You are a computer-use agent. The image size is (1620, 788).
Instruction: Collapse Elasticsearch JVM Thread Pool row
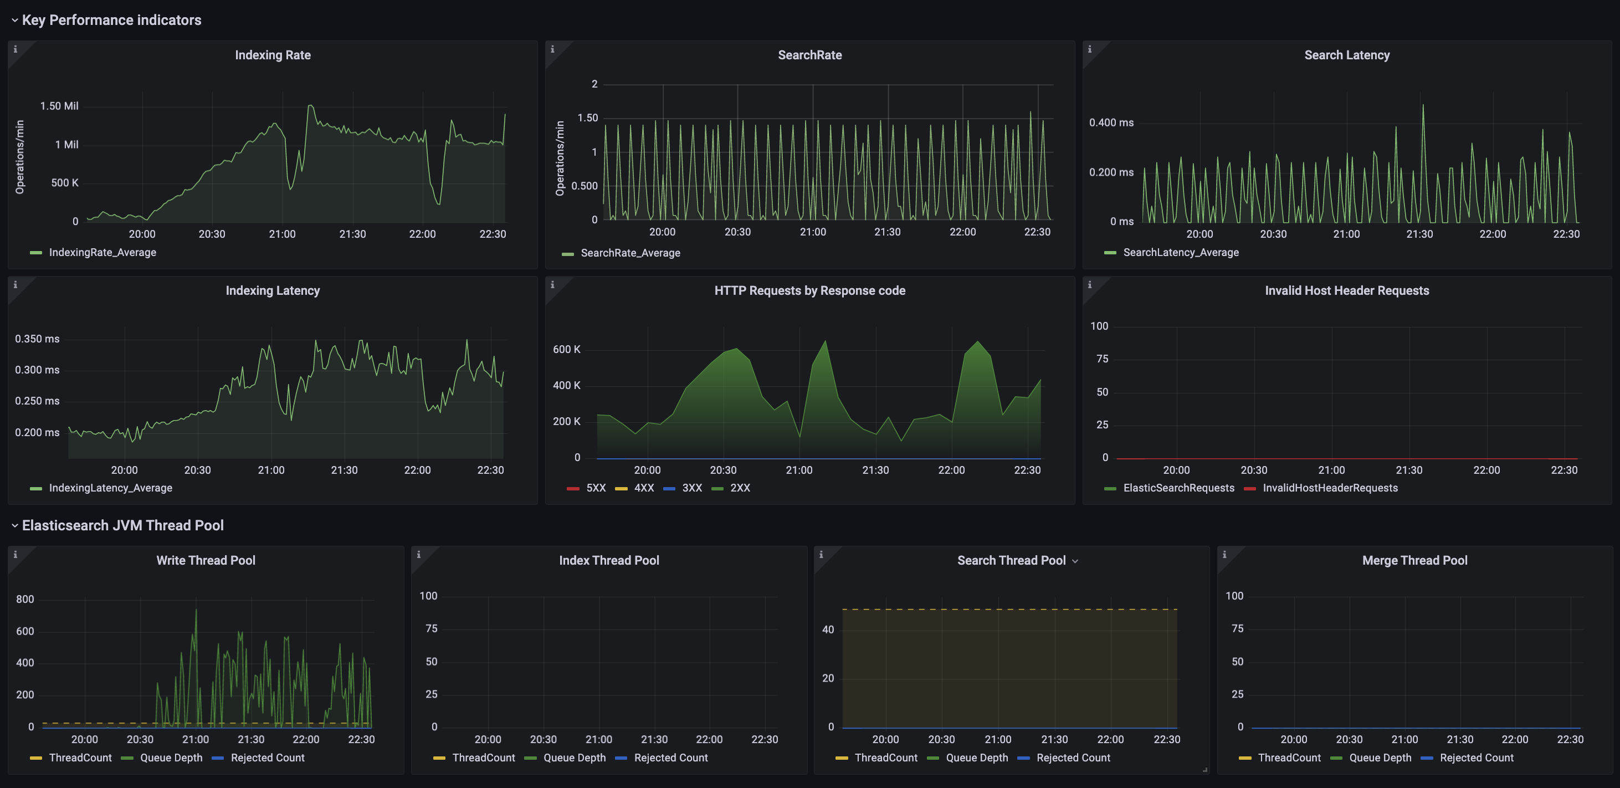(x=14, y=526)
